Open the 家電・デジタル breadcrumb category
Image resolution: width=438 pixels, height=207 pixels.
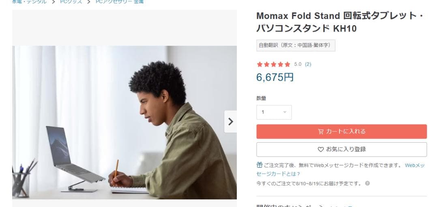(x=29, y=2)
